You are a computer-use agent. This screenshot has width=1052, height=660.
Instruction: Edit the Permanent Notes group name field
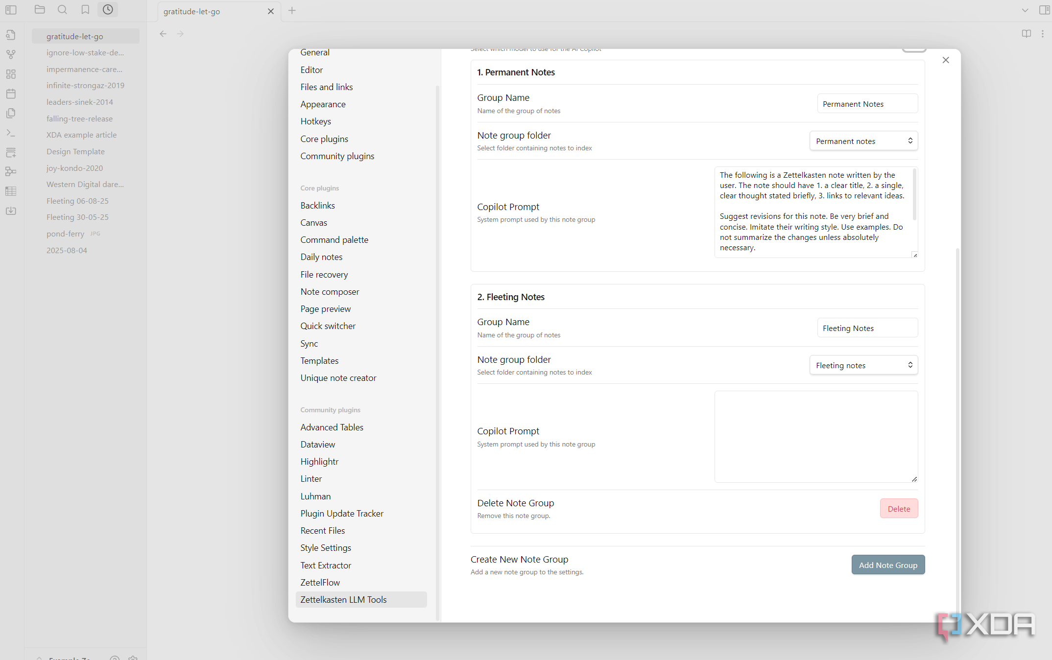tap(867, 104)
